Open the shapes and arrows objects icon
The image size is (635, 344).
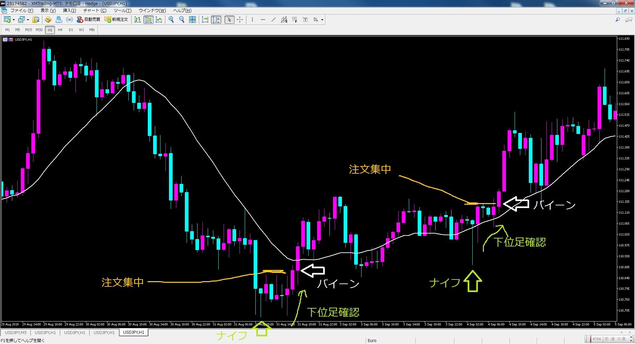coord(316,20)
